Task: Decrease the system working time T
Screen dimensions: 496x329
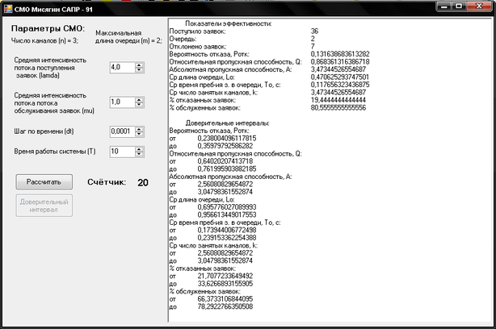Action: (x=139, y=154)
